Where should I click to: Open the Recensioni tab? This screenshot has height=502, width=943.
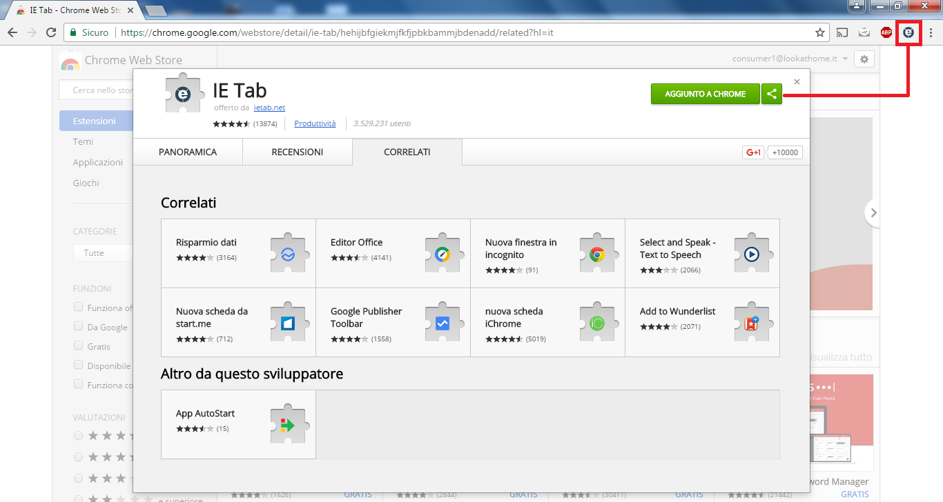tap(298, 152)
